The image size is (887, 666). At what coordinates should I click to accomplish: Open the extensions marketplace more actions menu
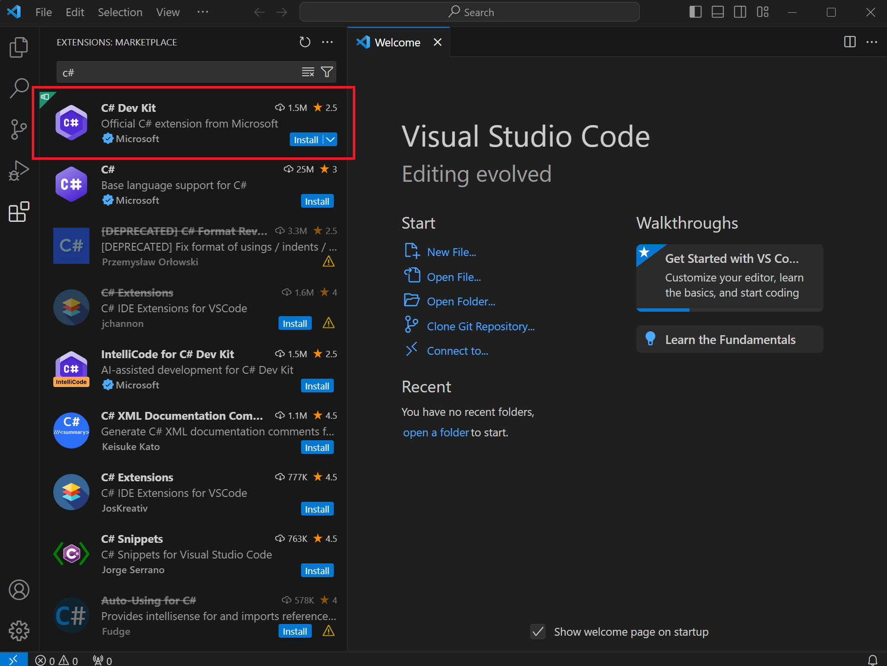(327, 42)
